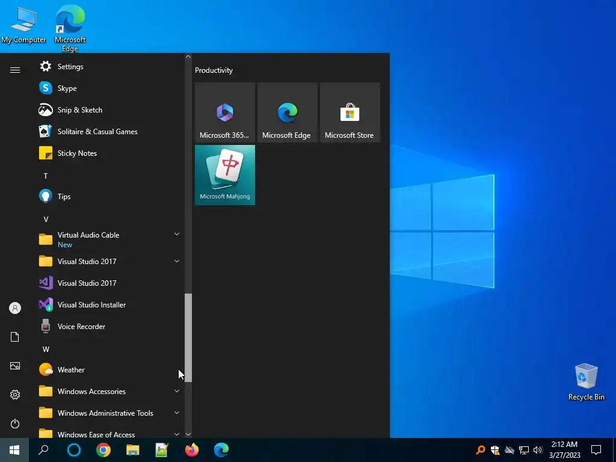The image size is (616, 462).
Task: Open Microsoft Edge from the taskbar
Action: [x=221, y=450]
